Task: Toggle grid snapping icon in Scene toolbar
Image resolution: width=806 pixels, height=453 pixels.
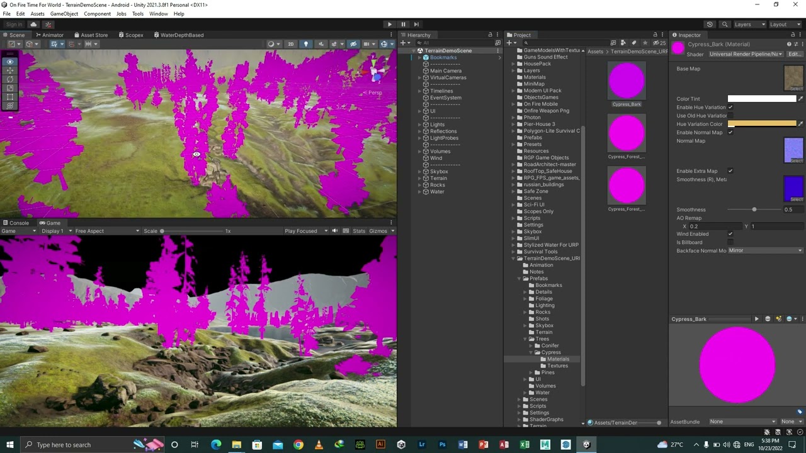Action: (x=72, y=44)
